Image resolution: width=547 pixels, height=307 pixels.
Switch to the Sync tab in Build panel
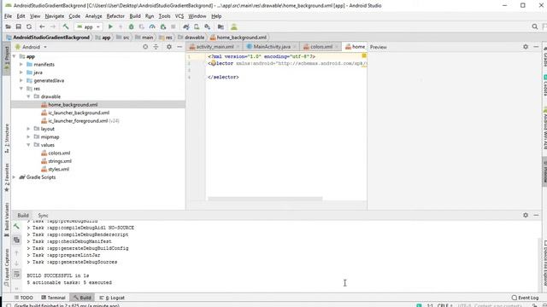(43, 216)
